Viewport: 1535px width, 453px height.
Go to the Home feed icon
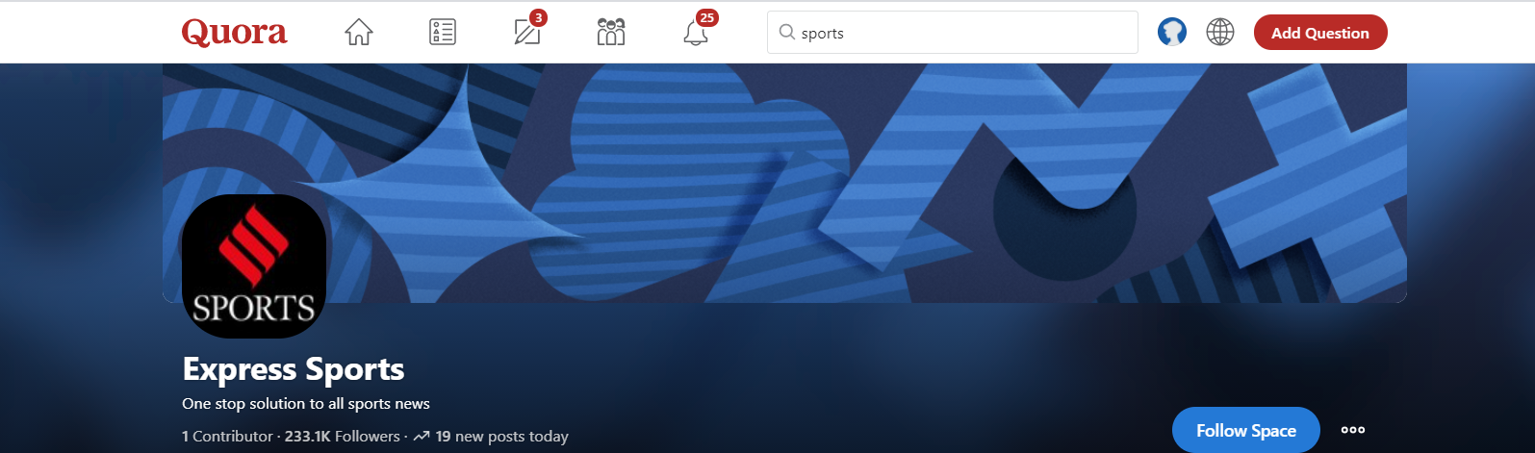359,33
